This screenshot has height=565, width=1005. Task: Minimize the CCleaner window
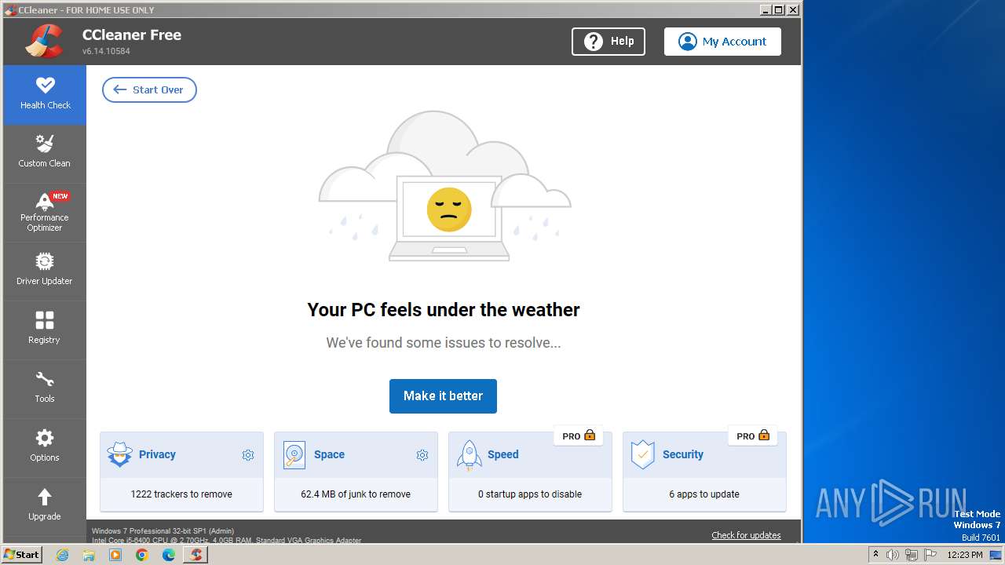765,9
